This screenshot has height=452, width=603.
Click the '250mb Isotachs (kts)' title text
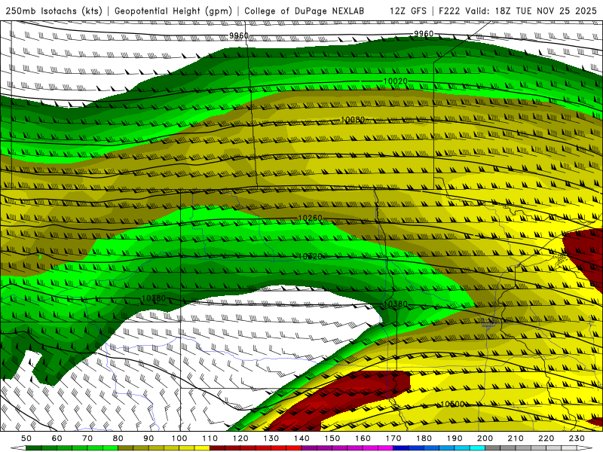pyautogui.click(x=54, y=11)
